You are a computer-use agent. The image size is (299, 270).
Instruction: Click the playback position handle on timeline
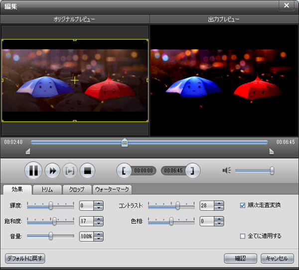point(125,142)
